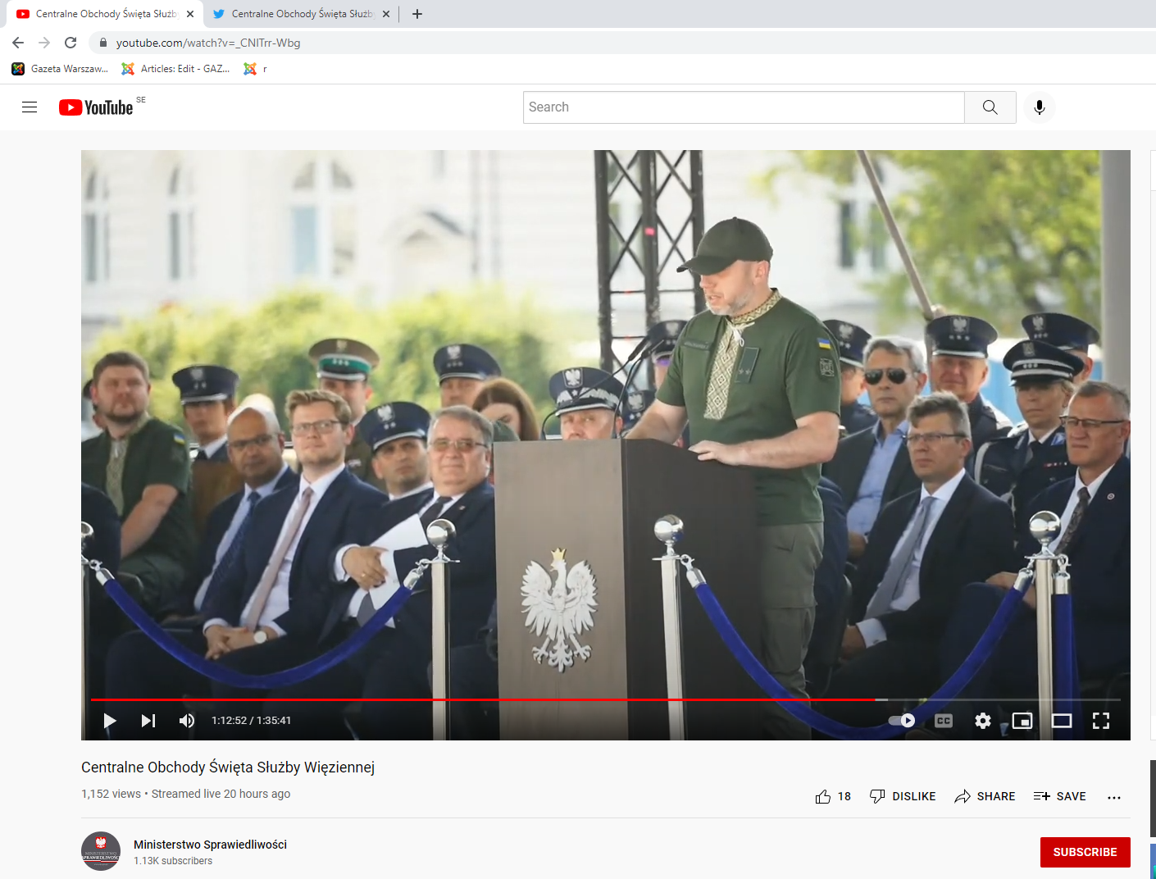Screen dimensions: 1156x879
Task: Subscribe to Ministerstwo Sprawiedliwości channel
Action: click(1085, 852)
